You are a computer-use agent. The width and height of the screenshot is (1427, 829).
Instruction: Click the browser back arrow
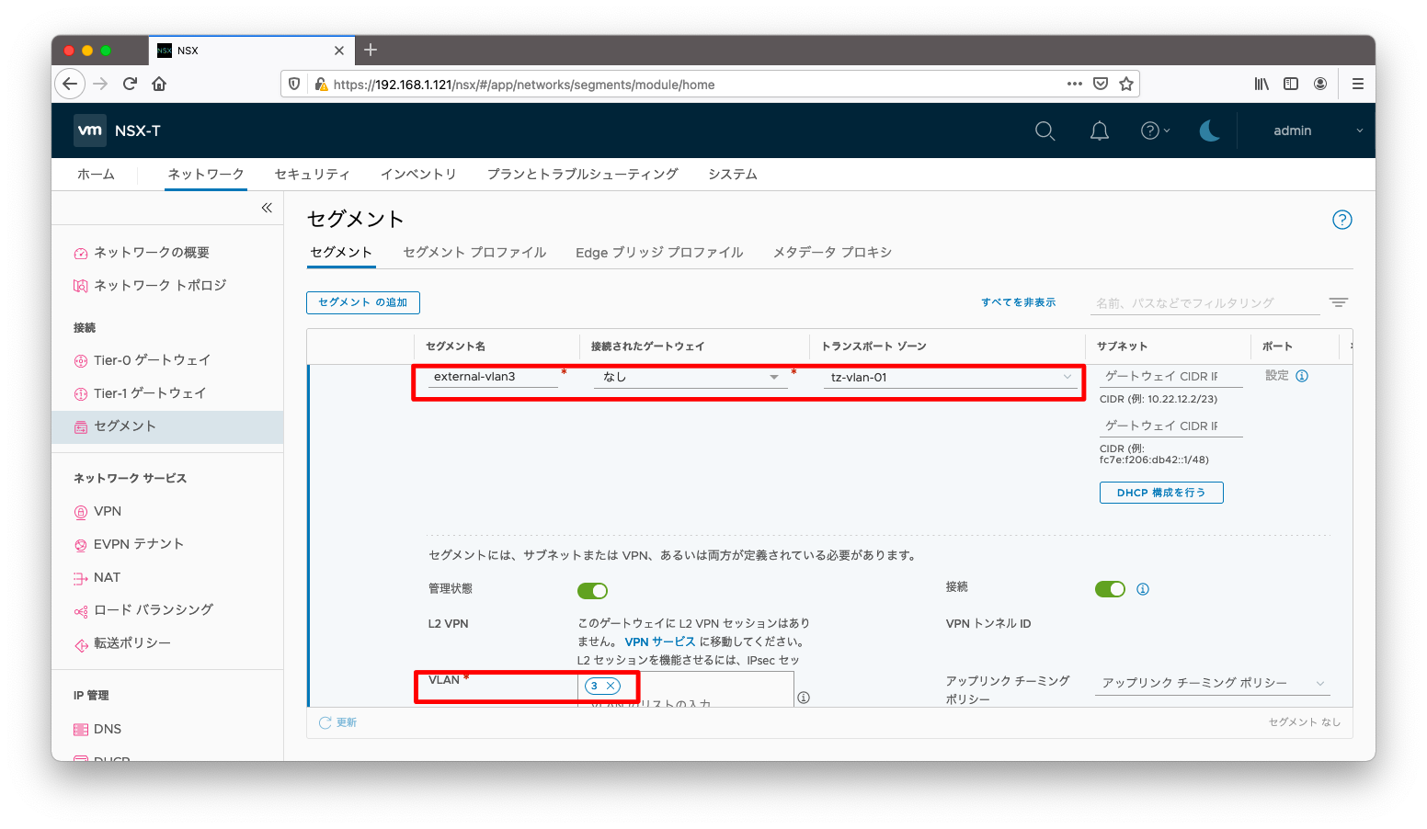point(70,84)
